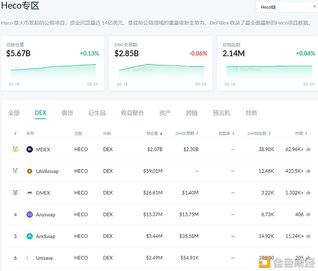
Task: Switch to the 全部 tab
Action: coord(14,113)
